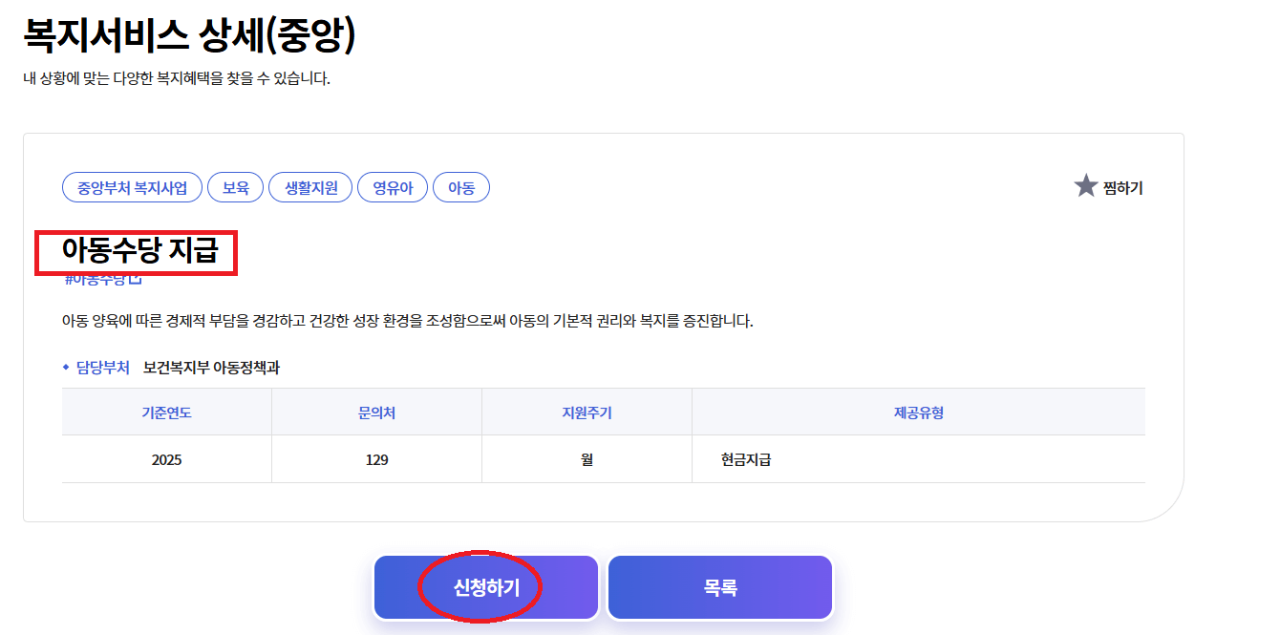1280x635 pixels.
Task: Click the 제공유형 table header
Action: tap(918, 410)
